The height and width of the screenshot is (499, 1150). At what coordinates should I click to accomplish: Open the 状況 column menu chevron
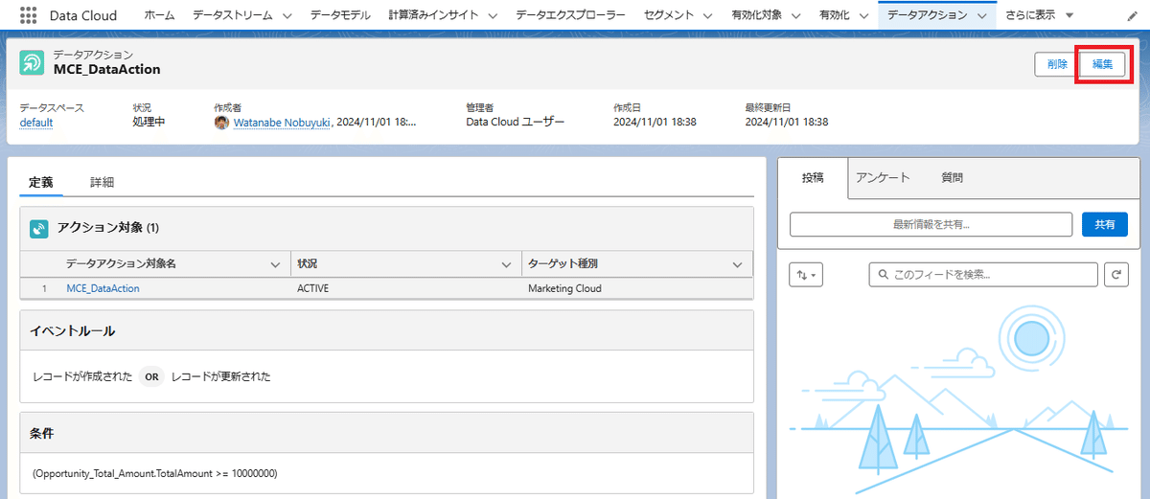pos(507,264)
